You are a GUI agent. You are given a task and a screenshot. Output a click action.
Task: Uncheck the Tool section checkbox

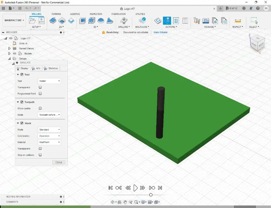(22, 74)
